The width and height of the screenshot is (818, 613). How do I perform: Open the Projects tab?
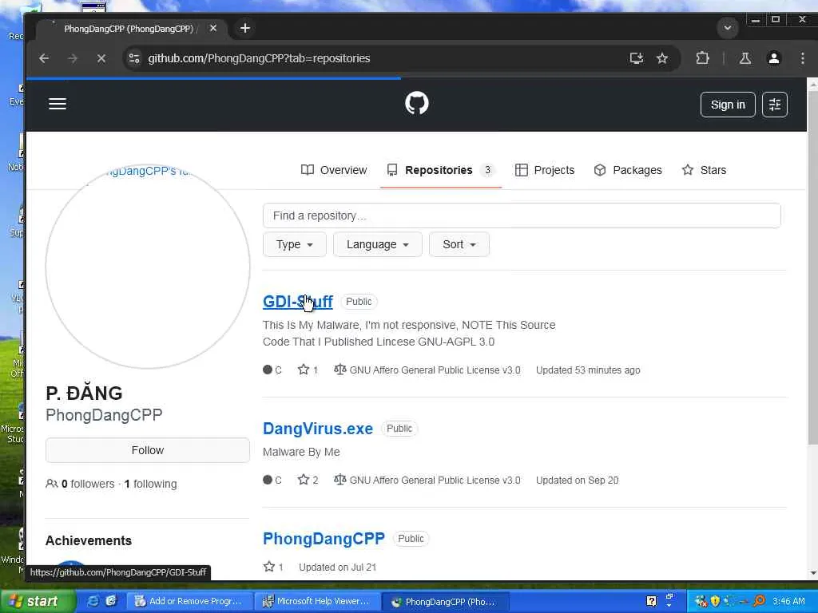pos(545,170)
